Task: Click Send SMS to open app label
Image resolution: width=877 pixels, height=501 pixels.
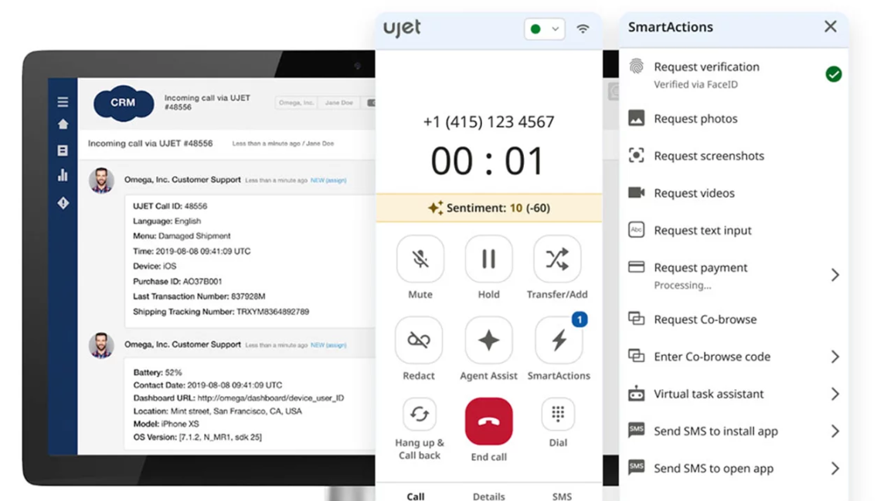Action: point(714,469)
